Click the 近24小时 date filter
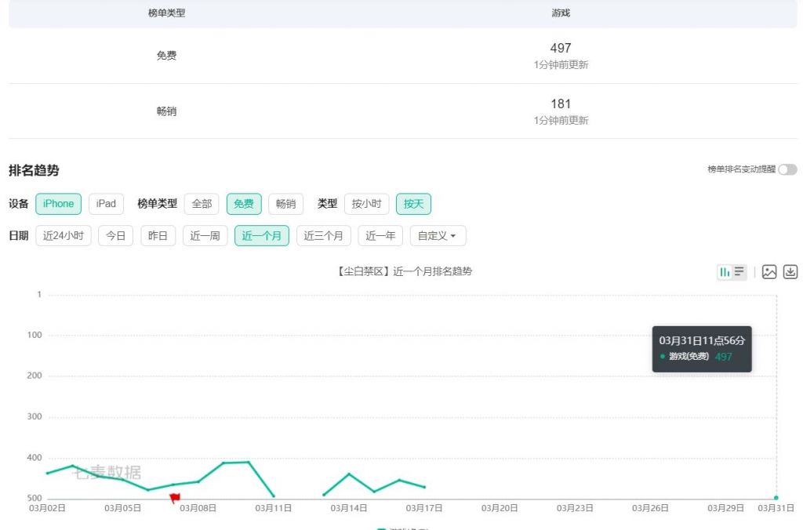Viewport: 803px width, 530px height. tap(64, 234)
